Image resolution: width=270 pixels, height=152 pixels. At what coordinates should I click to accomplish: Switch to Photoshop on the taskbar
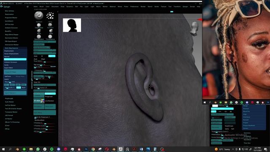point(86,149)
